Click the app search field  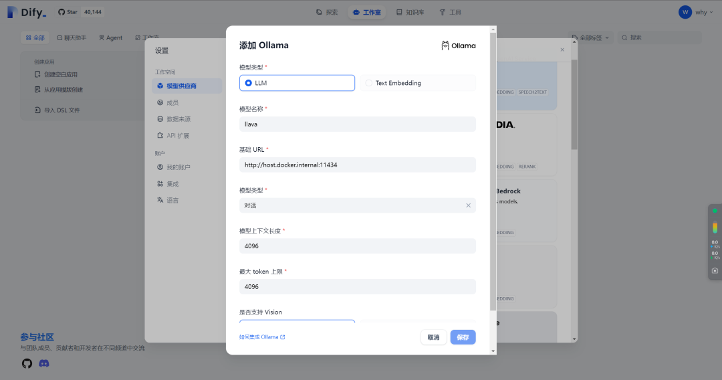pos(659,37)
